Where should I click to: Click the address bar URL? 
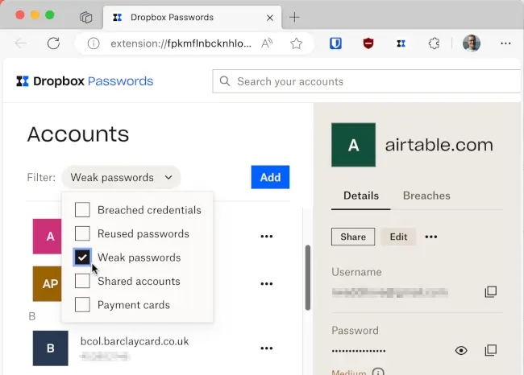pyautogui.click(x=181, y=43)
